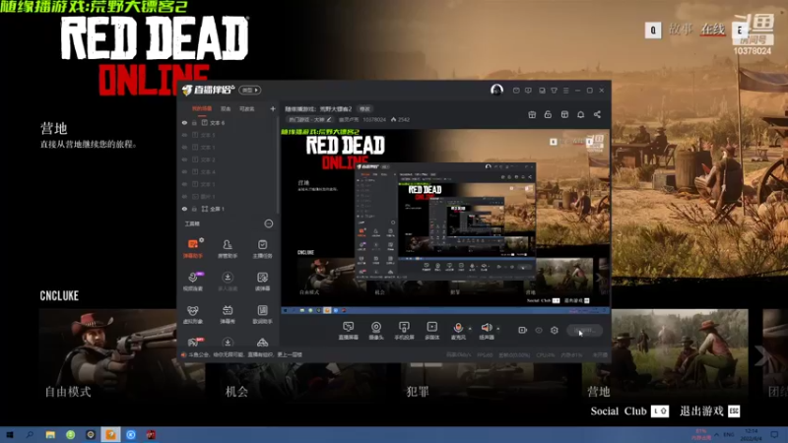788x443 pixels.
Task: Show hidden icons in the system tray
Action: coord(717,434)
